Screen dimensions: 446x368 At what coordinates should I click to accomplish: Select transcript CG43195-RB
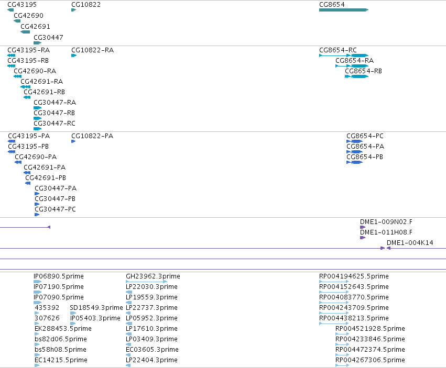coord(28,61)
